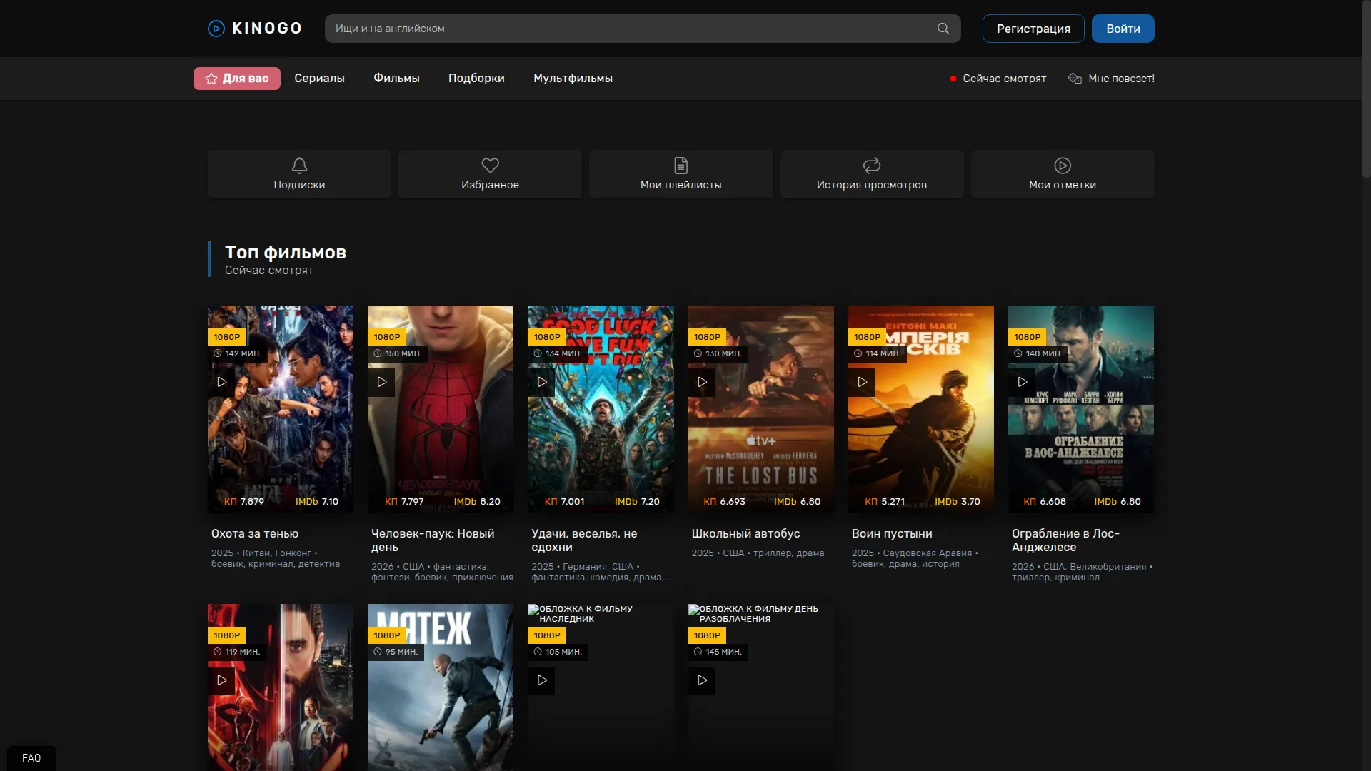Open Человек-паук: Новый день title link
Viewport: 1371px width, 771px height.
point(433,540)
